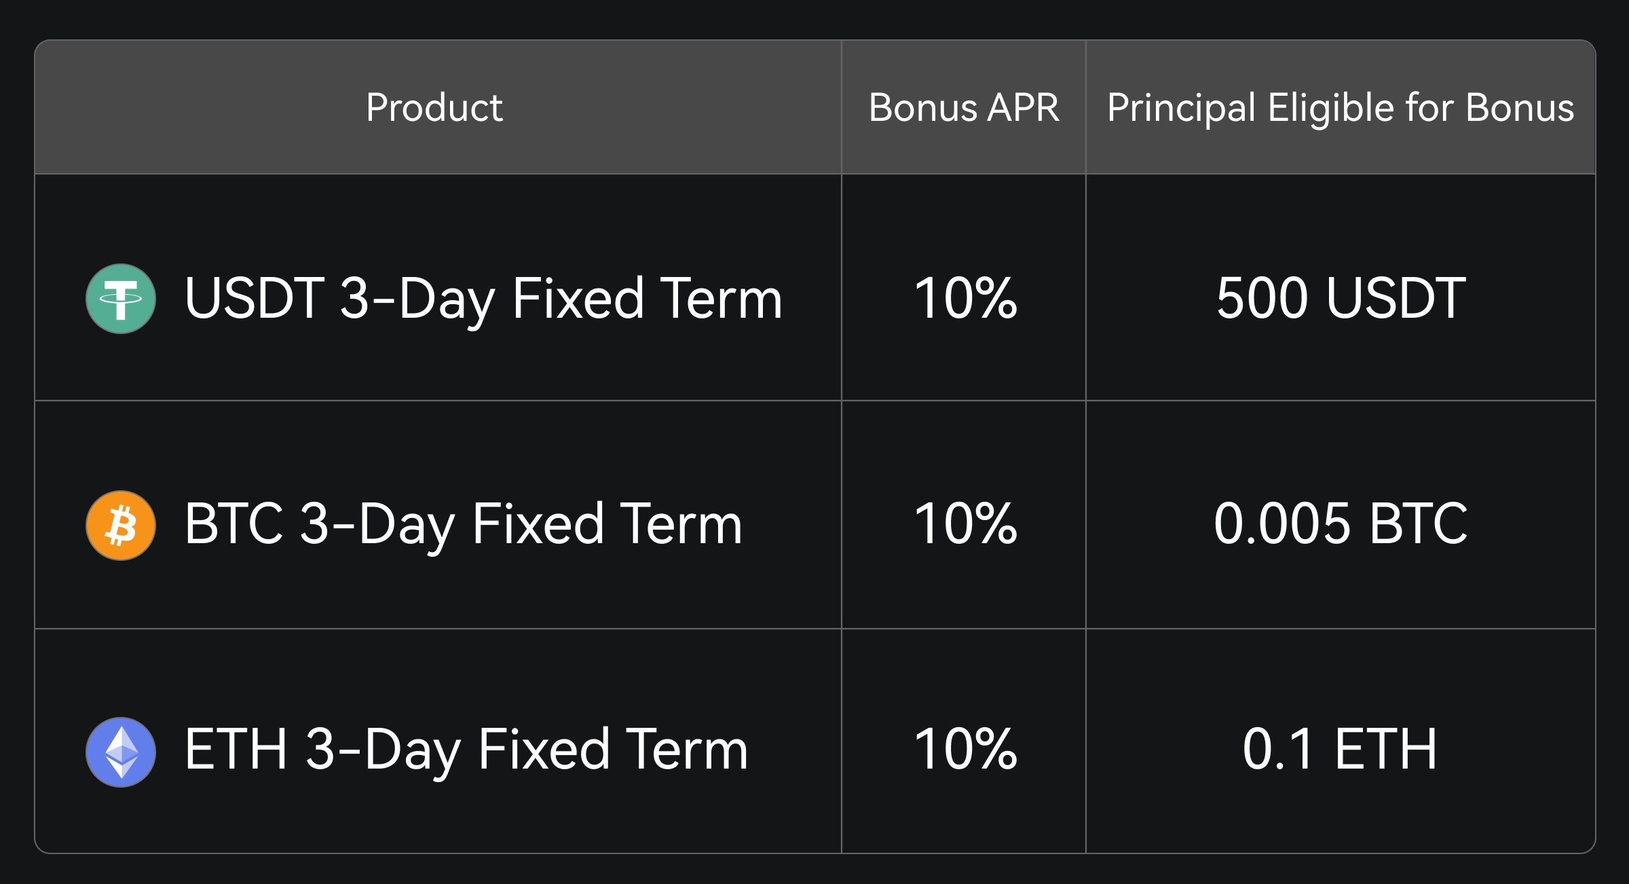Click the 10% APR in the BTC row
Image resolution: width=1629 pixels, height=884 pixels.
point(965,524)
